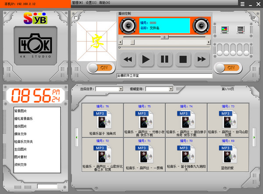Click the rewind playback button
Screen dimensions: 263x194
[128, 59]
